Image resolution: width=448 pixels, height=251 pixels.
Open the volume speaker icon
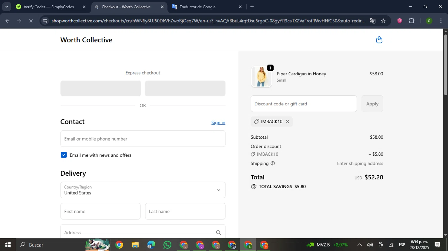(x=370, y=245)
